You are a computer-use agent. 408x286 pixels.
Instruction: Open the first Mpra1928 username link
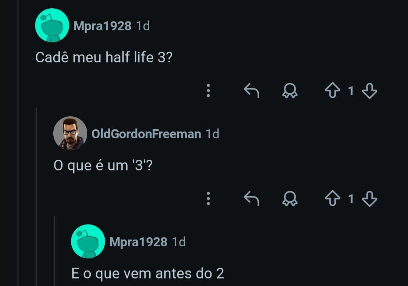point(102,26)
